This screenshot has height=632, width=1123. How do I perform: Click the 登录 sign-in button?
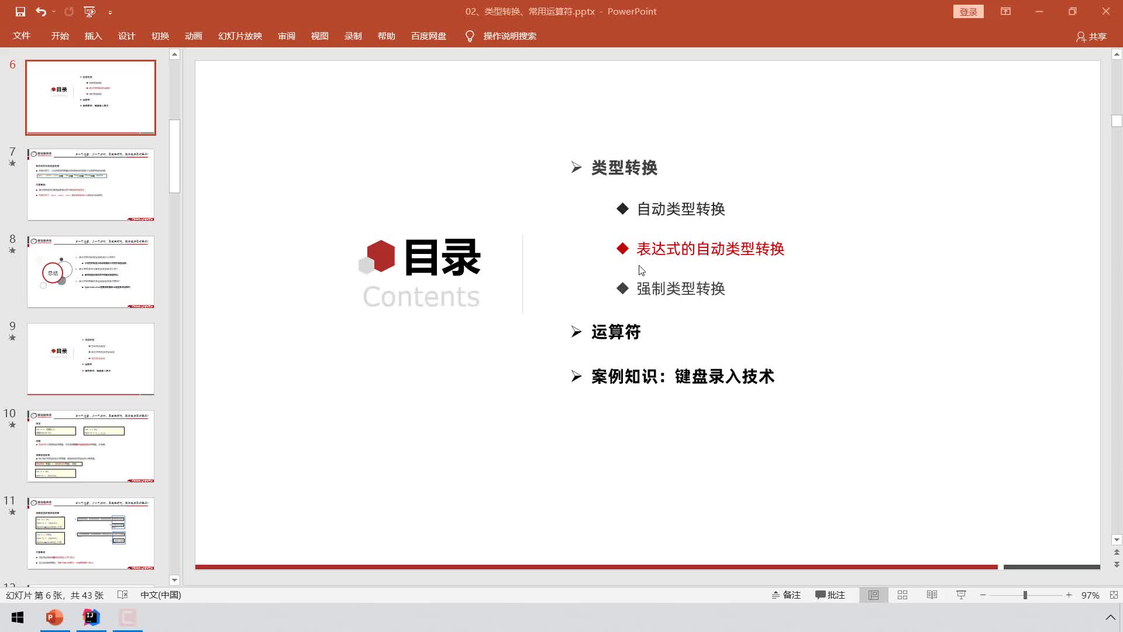(x=968, y=12)
